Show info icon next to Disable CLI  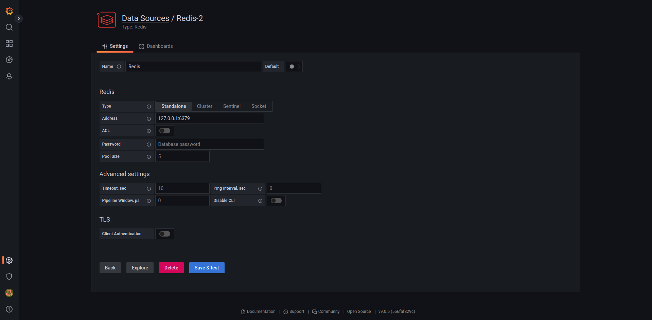260,201
